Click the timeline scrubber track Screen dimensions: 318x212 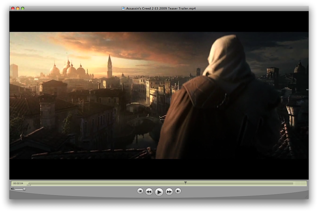[161, 183]
